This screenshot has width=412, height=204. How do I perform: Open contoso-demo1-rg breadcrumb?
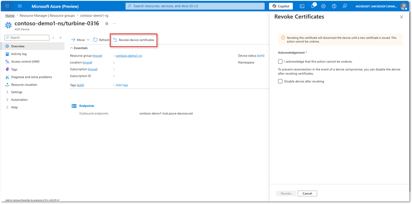[x=94, y=16]
